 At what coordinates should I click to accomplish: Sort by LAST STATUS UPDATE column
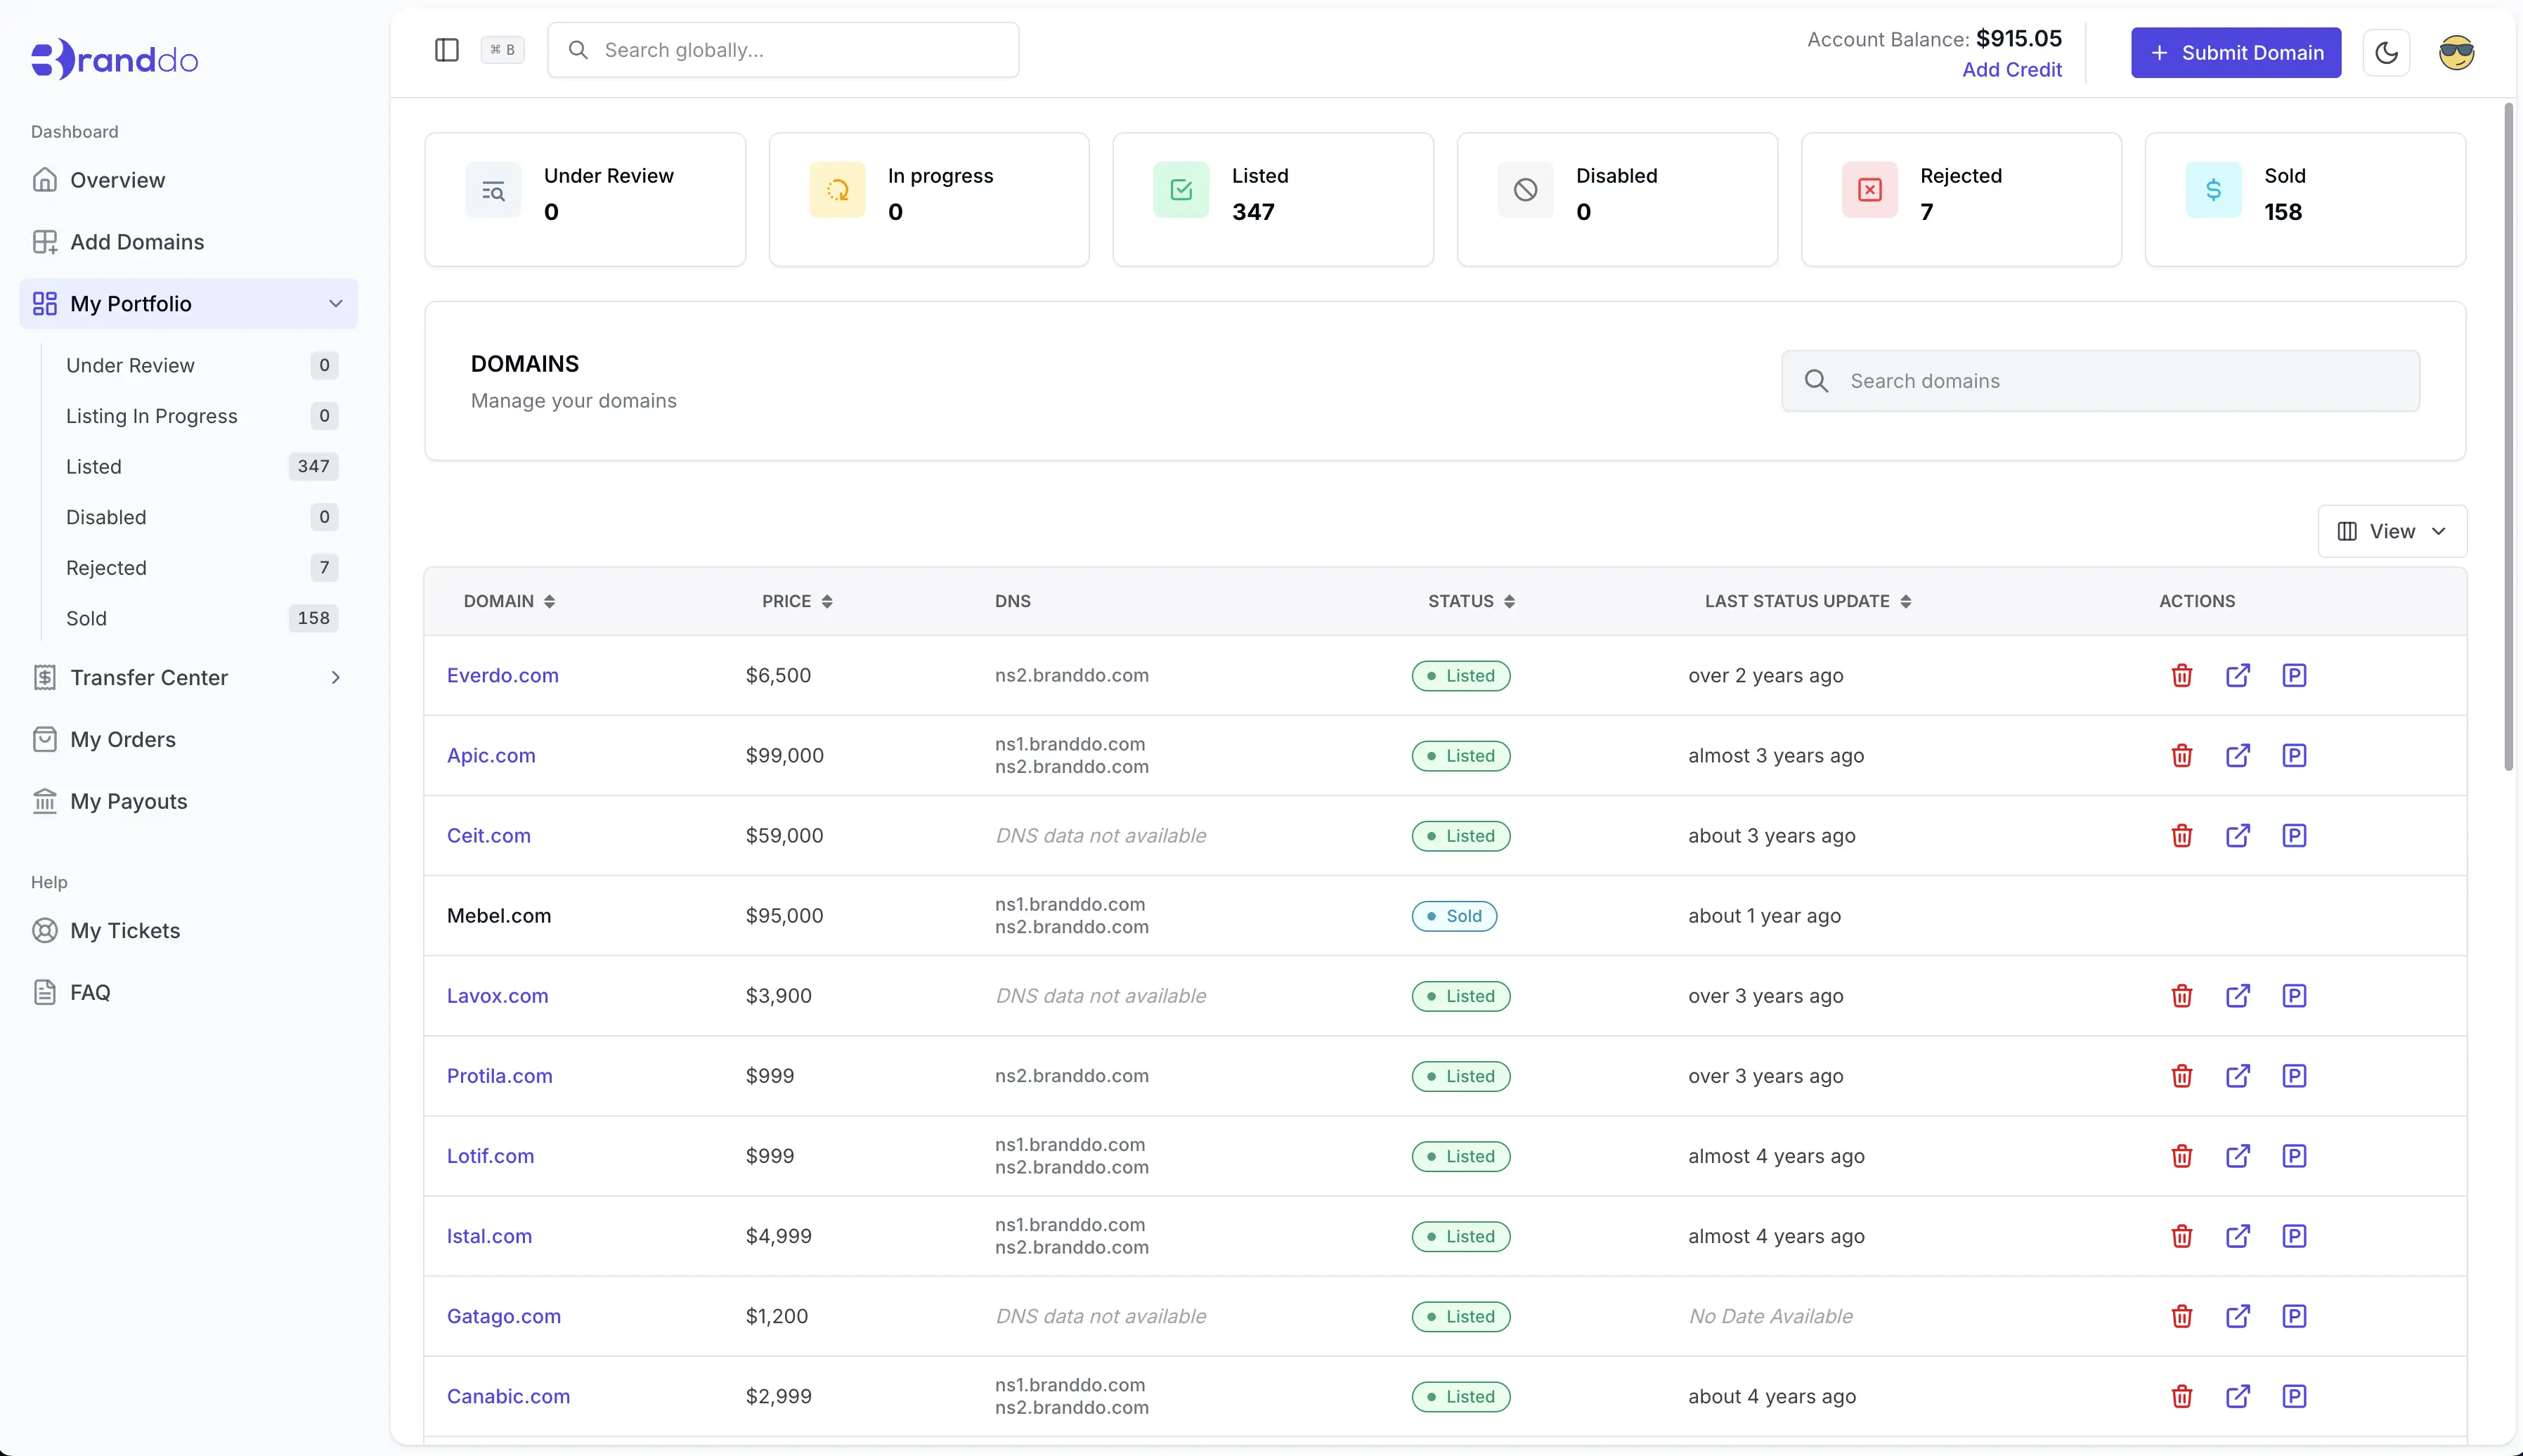coord(1905,601)
